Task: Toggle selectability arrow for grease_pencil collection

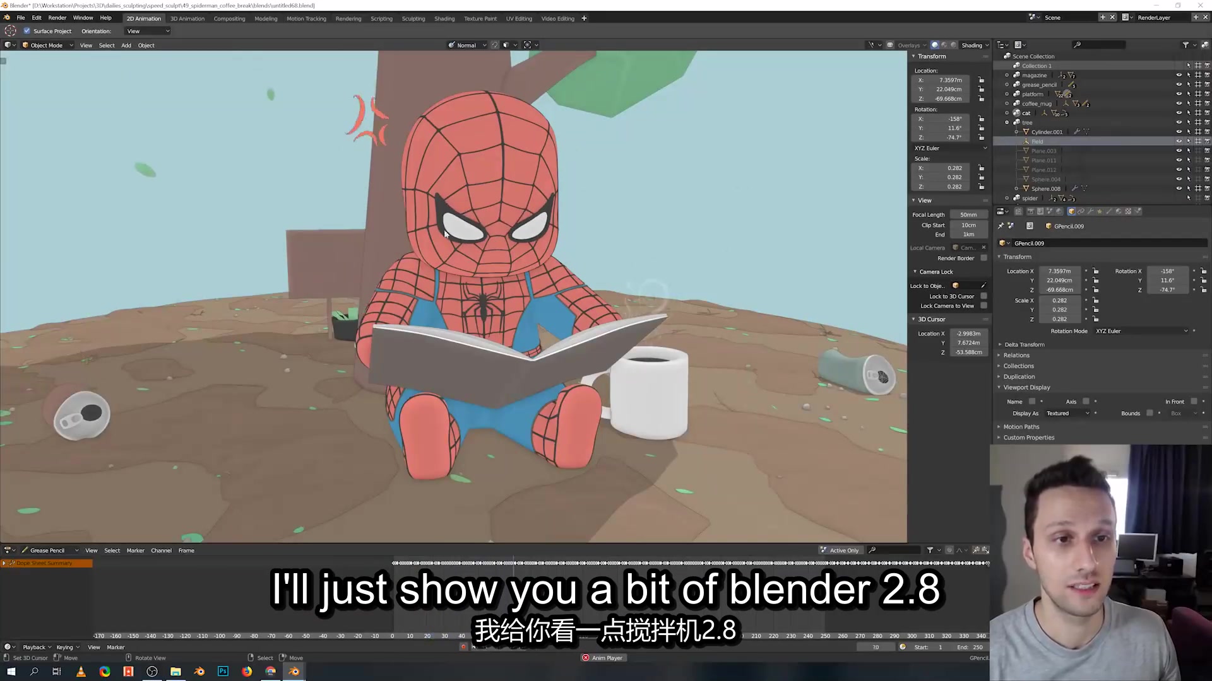Action: pyautogui.click(x=1188, y=84)
